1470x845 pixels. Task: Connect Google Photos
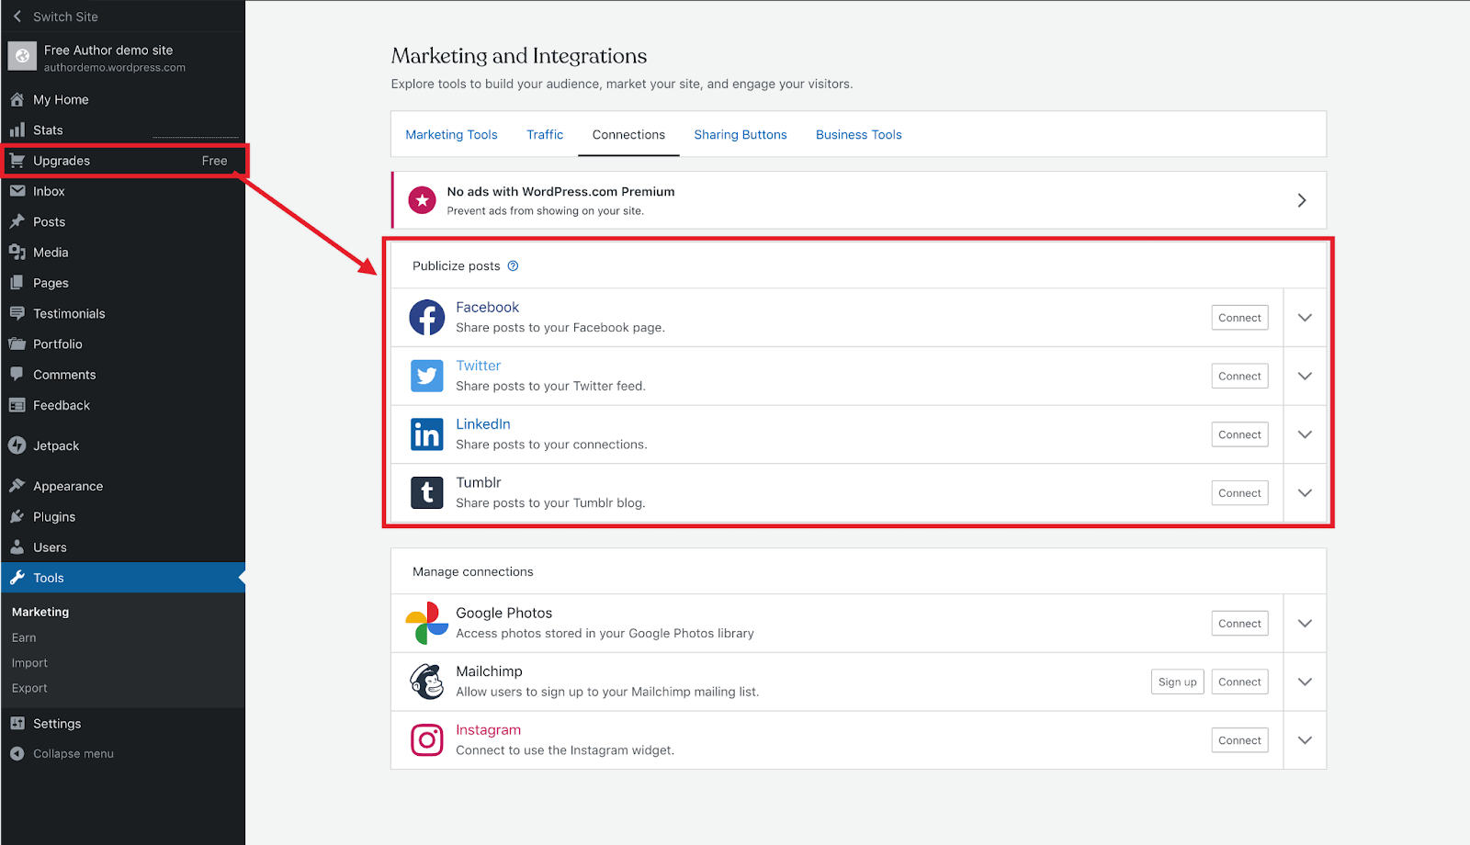(1239, 624)
